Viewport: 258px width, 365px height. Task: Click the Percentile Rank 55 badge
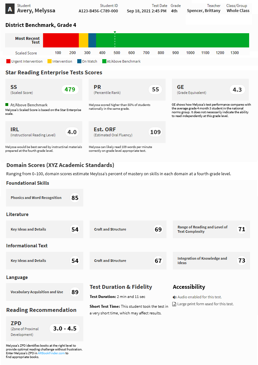pos(155,90)
